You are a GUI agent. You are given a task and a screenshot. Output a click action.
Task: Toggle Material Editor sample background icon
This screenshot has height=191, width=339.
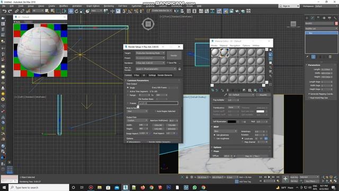tap(271, 59)
